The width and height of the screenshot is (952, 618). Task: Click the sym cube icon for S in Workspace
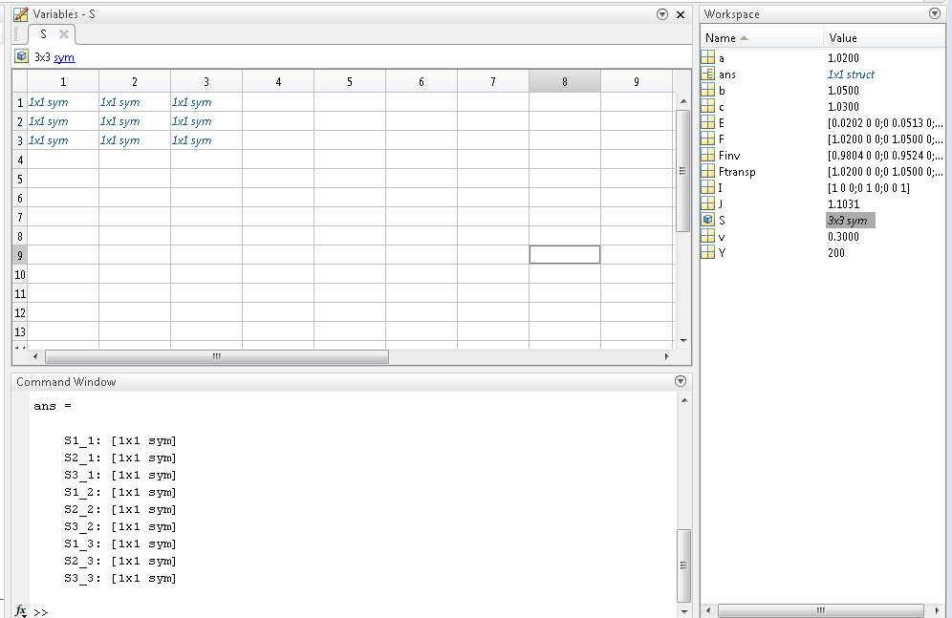click(x=708, y=220)
